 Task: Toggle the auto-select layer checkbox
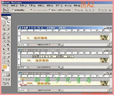(13, 10)
